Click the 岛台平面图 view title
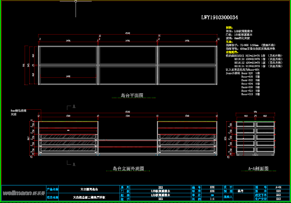Image resolution: width=291 pixels, height=203 pixels. pyautogui.click(x=132, y=96)
